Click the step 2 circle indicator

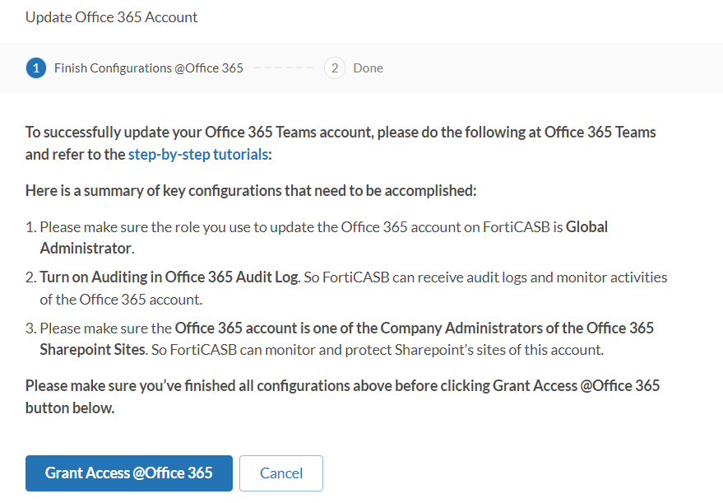(334, 68)
